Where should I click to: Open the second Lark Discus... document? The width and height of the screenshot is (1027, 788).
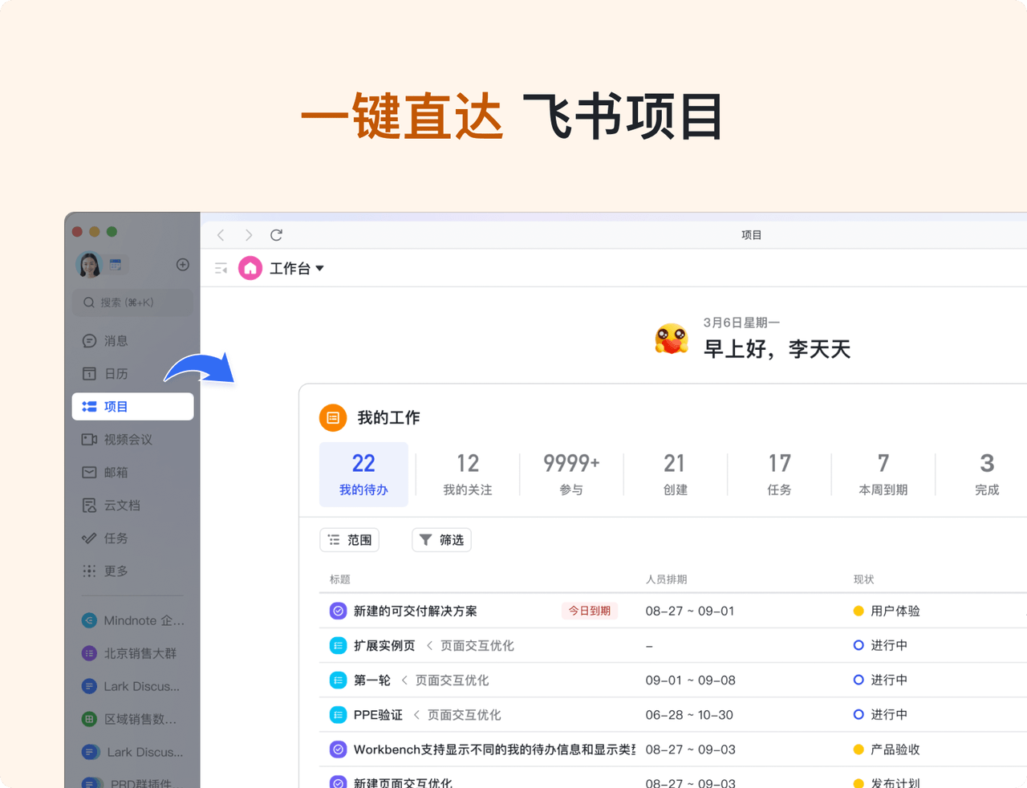[132, 752]
